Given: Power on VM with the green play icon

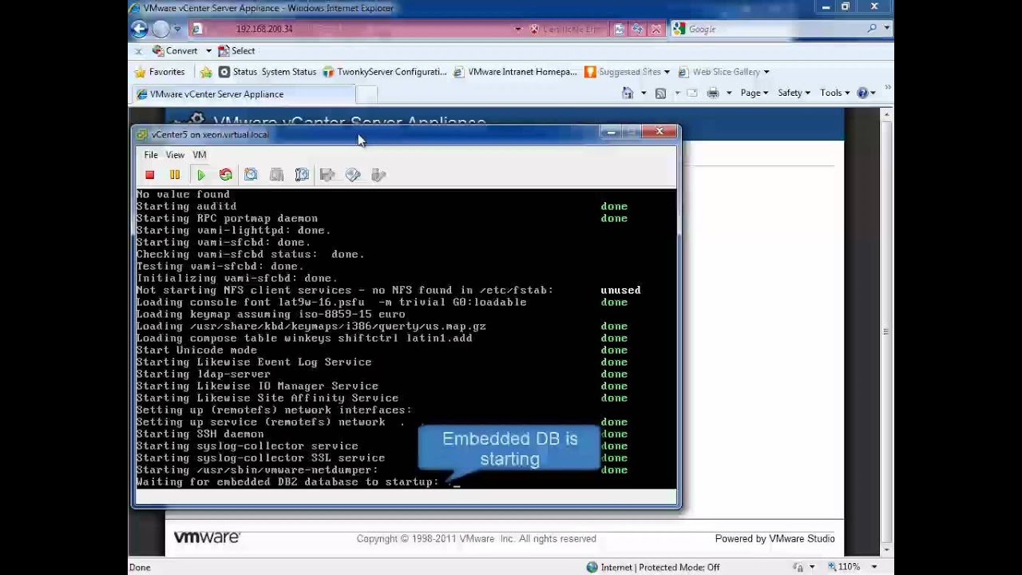Looking at the screenshot, I should pos(201,175).
